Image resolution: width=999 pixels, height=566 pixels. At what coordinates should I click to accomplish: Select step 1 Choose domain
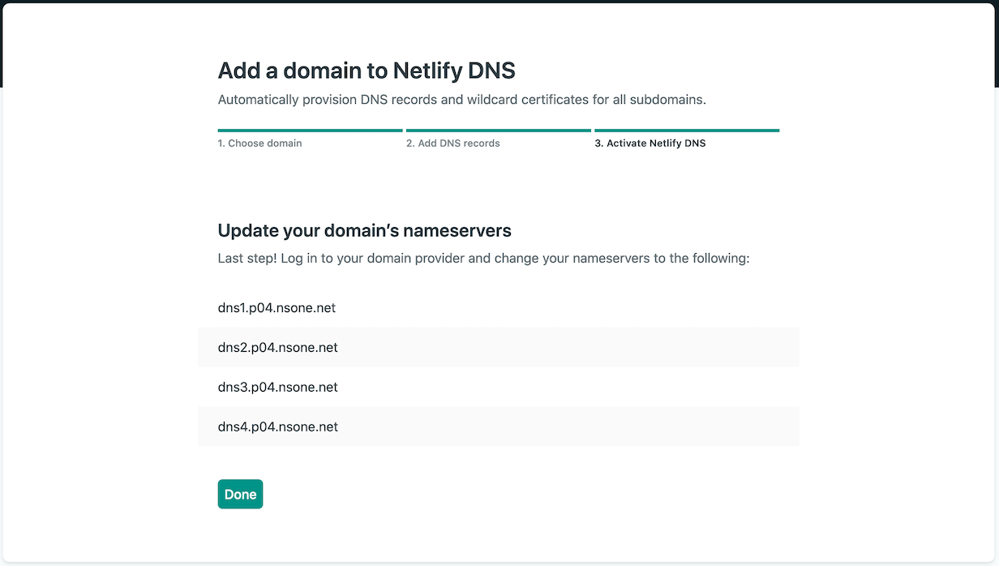click(x=259, y=143)
